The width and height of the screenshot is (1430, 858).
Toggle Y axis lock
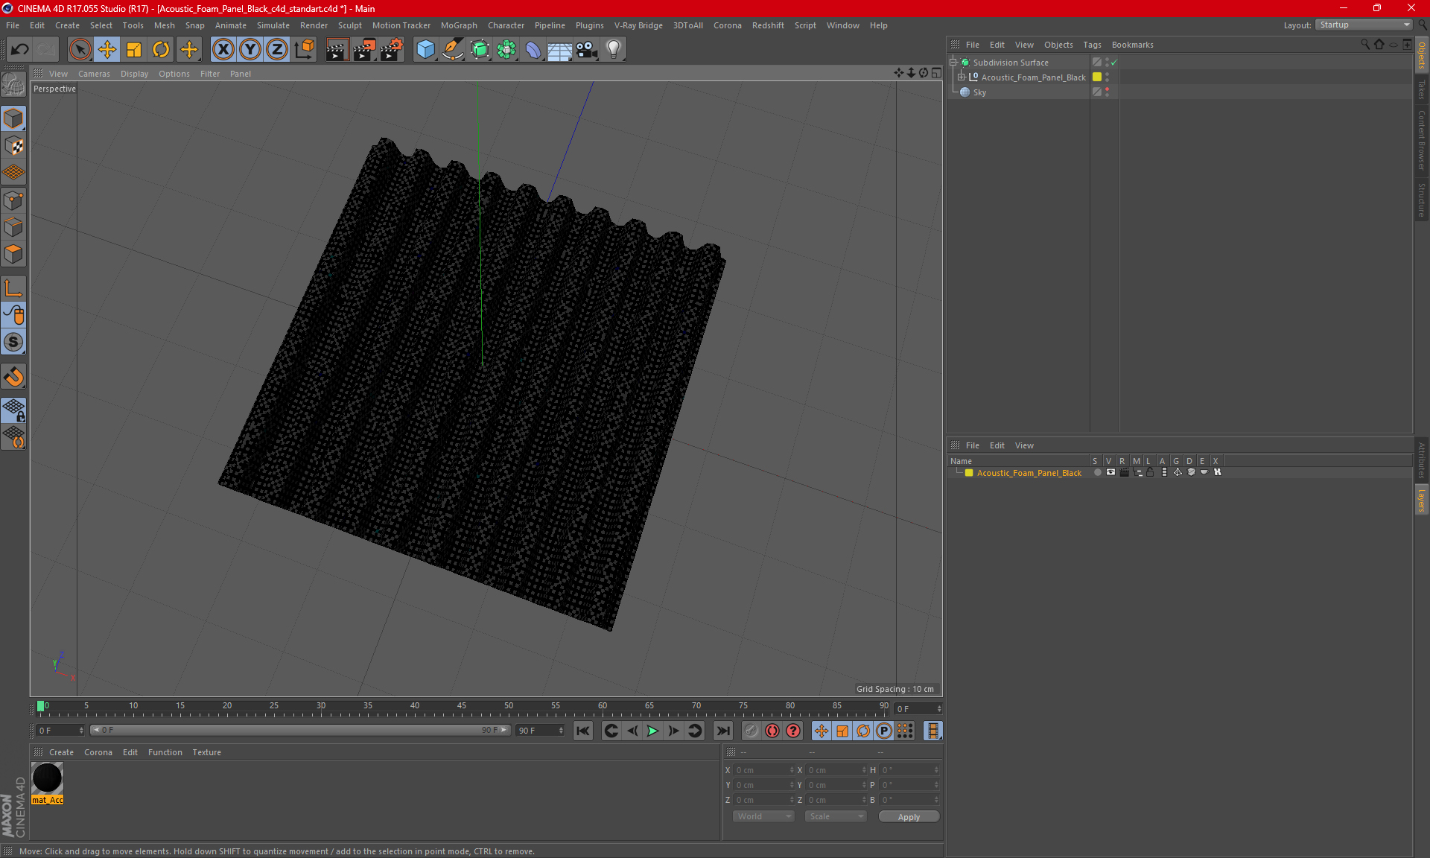(x=250, y=50)
